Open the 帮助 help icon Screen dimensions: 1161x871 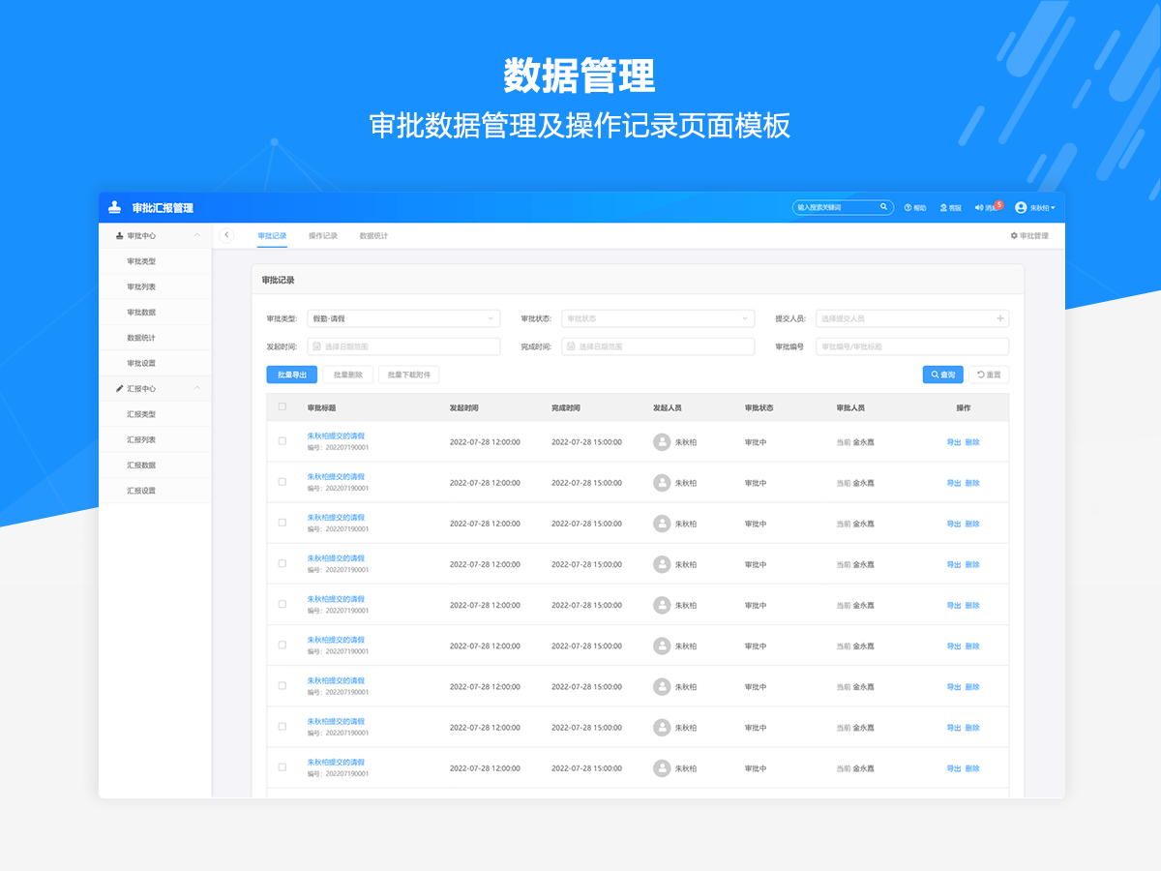click(x=908, y=208)
